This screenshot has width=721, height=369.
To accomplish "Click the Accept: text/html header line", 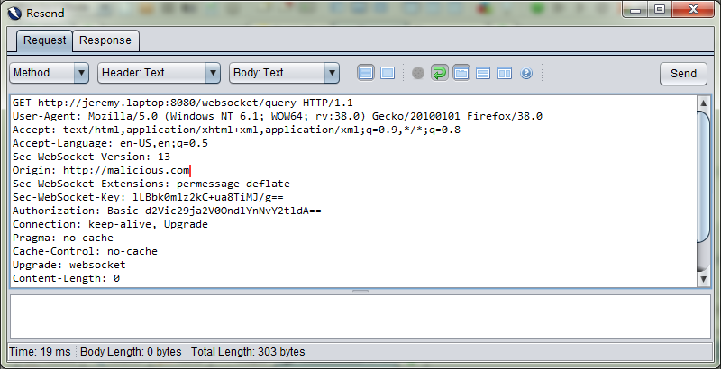I will coord(236,130).
